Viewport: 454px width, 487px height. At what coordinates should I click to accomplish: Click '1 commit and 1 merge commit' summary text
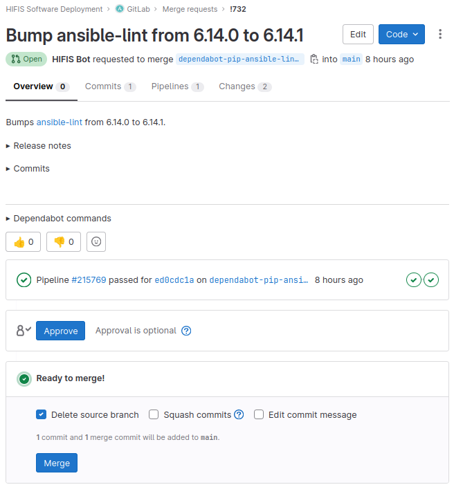click(128, 437)
